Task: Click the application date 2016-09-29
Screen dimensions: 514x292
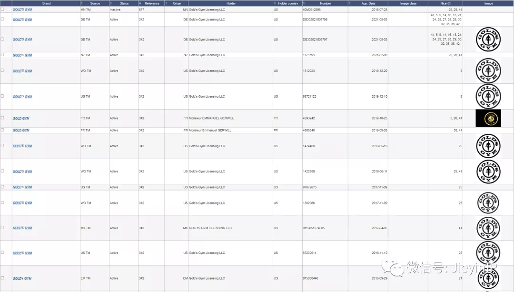Action: pyautogui.click(x=379, y=278)
